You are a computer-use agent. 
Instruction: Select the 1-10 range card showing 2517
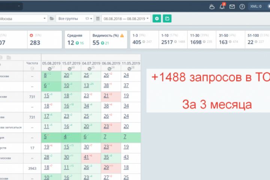(x=173, y=40)
